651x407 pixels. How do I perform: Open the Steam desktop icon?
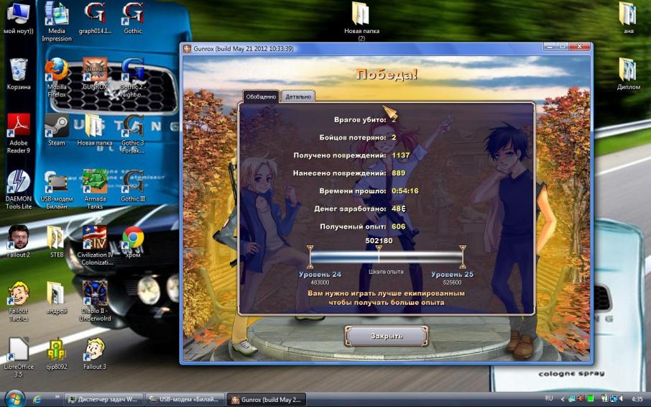coord(56,127)
